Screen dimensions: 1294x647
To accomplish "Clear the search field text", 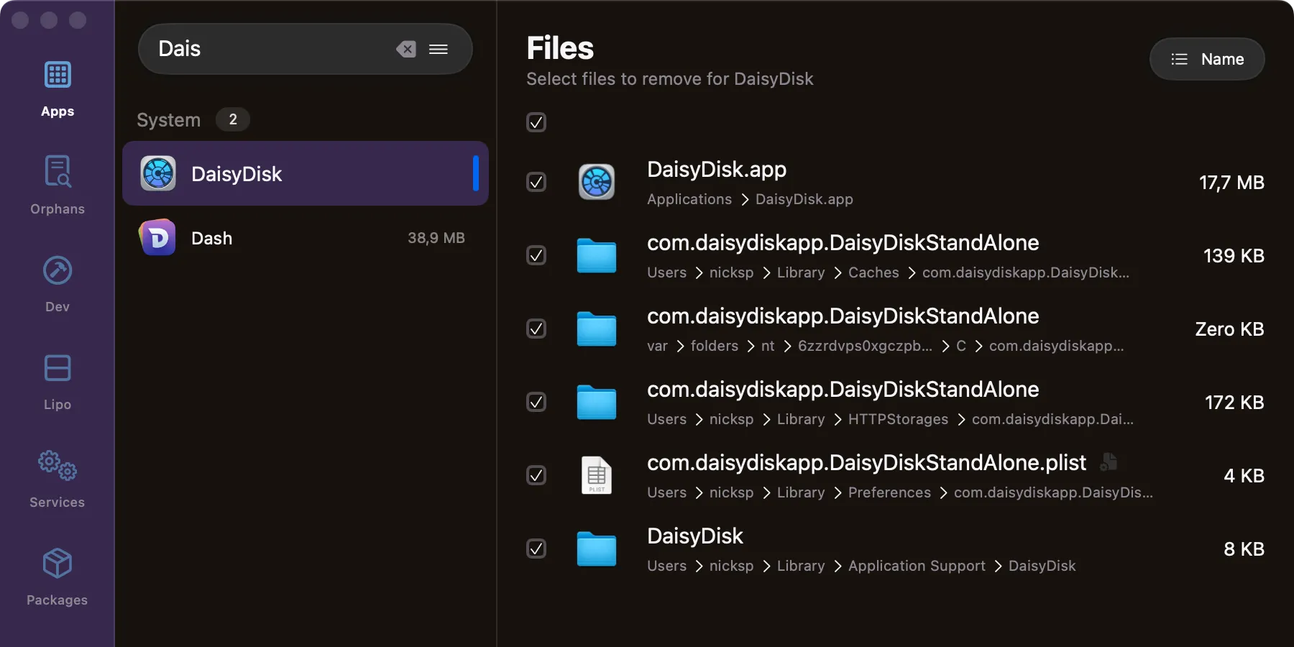I will [x=406, y=49].
